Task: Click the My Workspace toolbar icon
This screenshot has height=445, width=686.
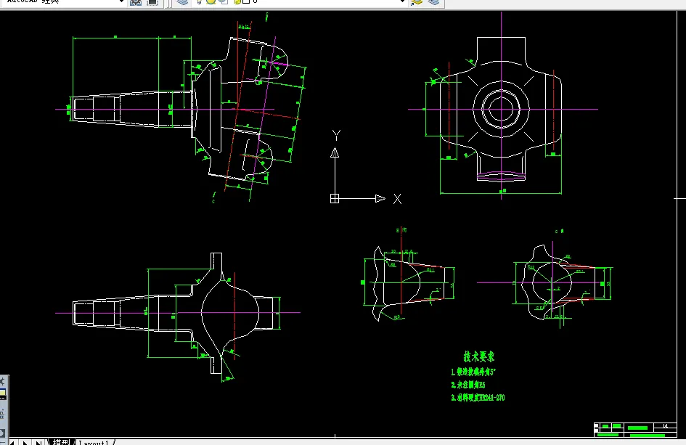Action: (x=152, y=2)
